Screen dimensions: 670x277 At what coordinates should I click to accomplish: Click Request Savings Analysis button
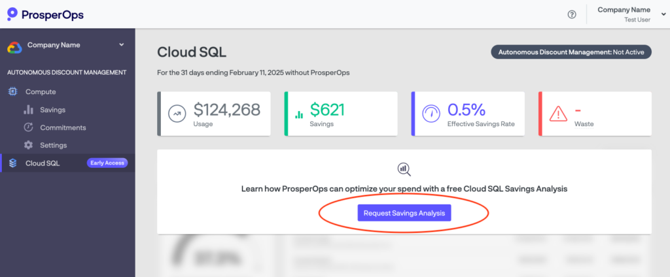pyautogui.click(x=404, y=213)
